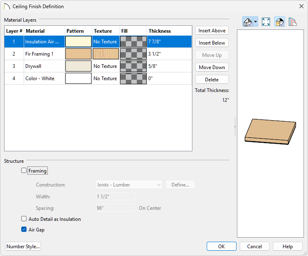Click the Fir Framing 1 texture thumbnail
Screen dimensions: 308x256
[x=105, y=54]
